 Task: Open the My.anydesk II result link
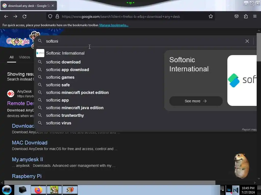(x=28, y=159)
